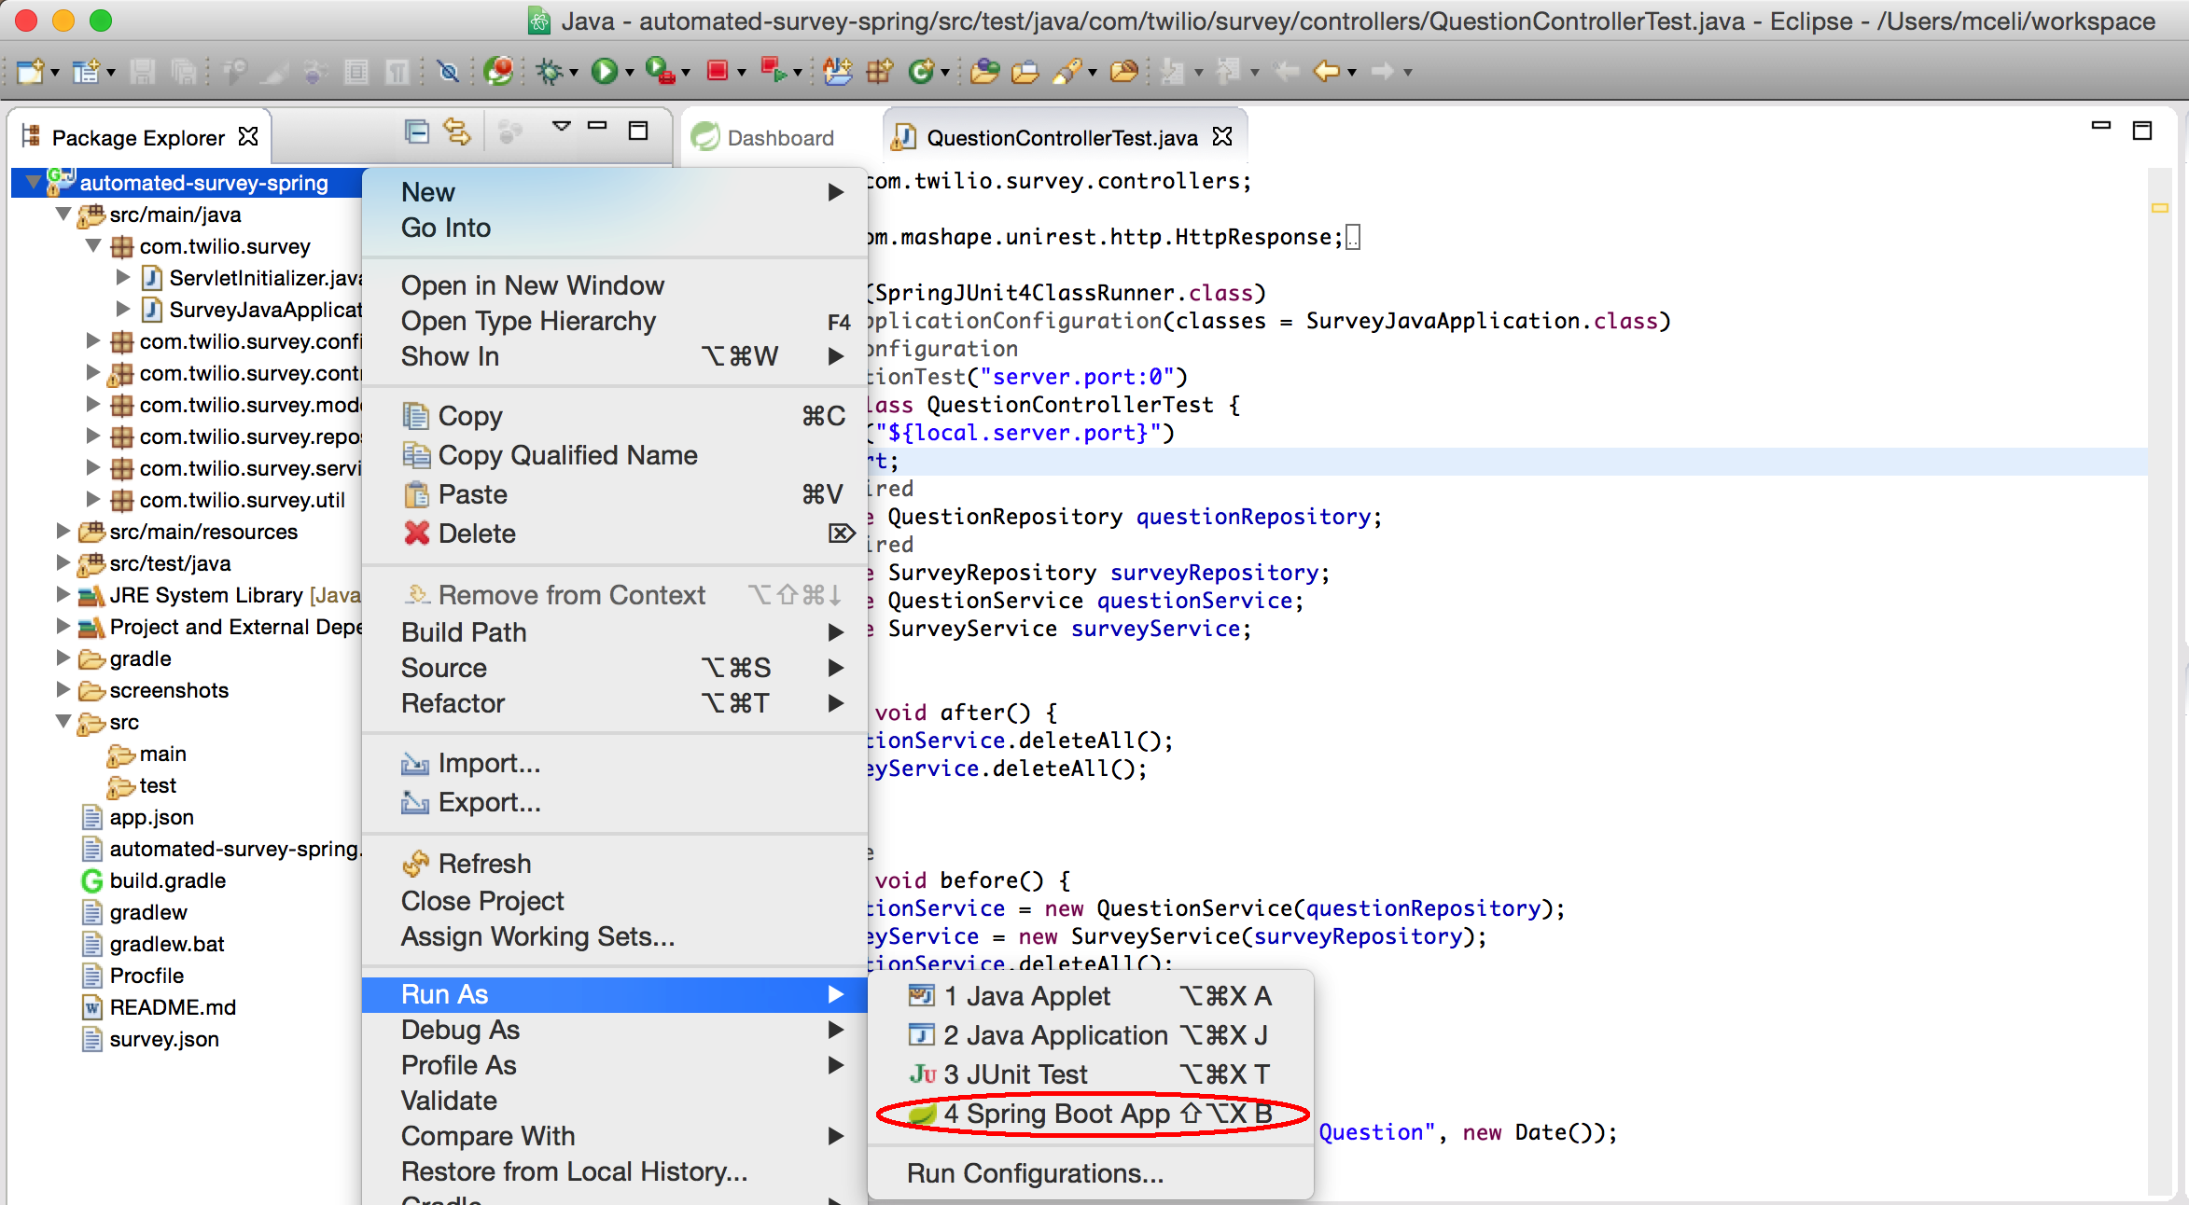Click the Search flashlight toolbar icon
The image size is (2189, 1205).
(1067, 71)
